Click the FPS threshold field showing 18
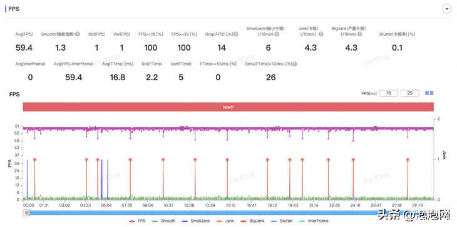457x227 pixels. [x=389, y=93]
